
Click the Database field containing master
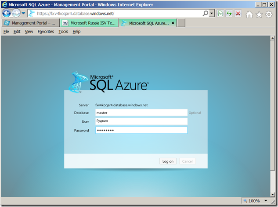pyautogui.click(x=141, y=113)
